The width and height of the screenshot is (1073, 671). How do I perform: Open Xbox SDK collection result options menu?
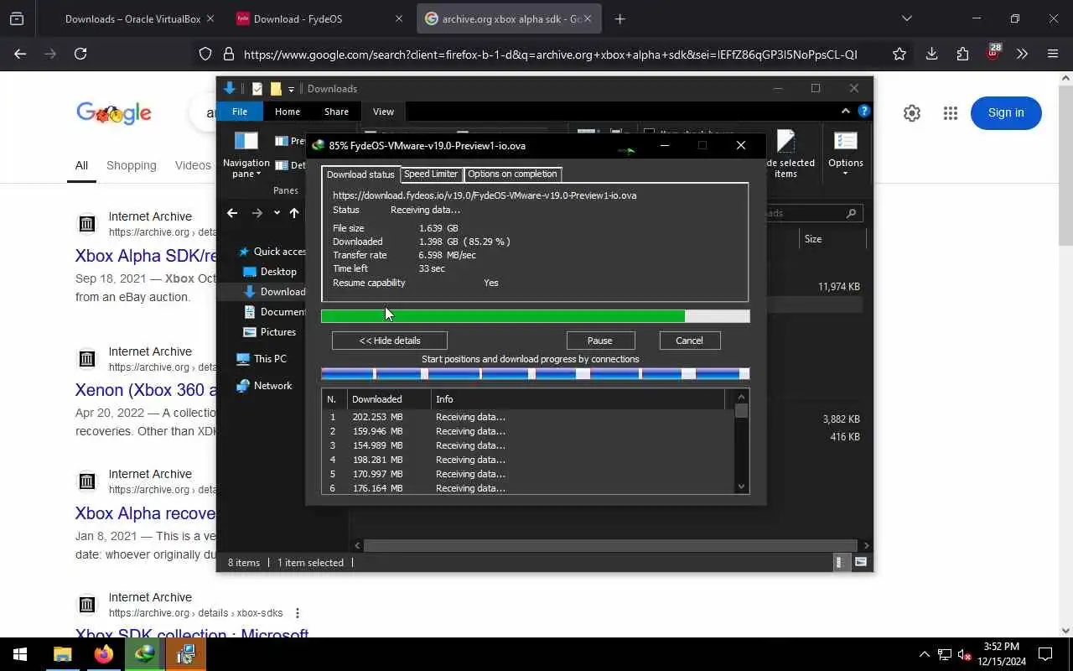pos(297,613)
